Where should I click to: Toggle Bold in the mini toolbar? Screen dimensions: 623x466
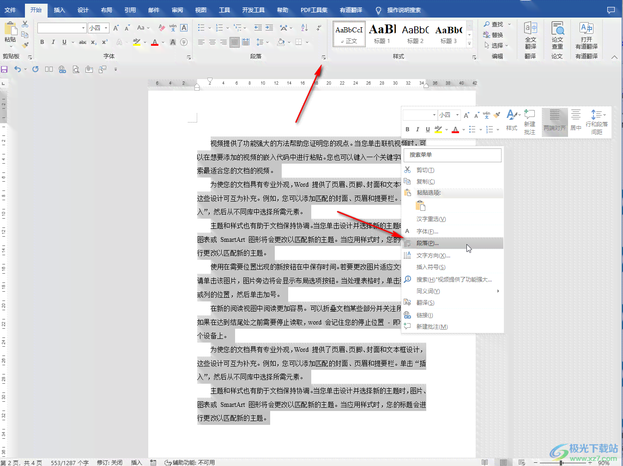click(407, 129)
